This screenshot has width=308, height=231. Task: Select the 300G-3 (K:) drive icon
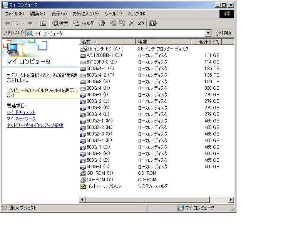pos(83,108)
